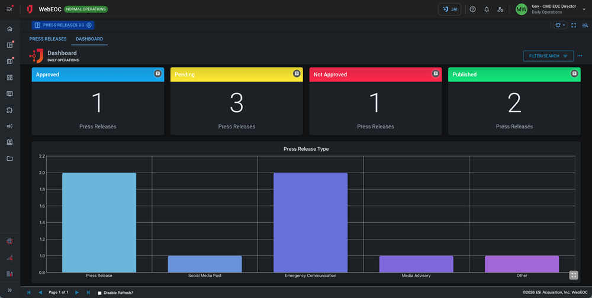The image size is (592, 298).
Task: Enable the Disable Refresh checkbox
Action: click(x=99, y=293)
